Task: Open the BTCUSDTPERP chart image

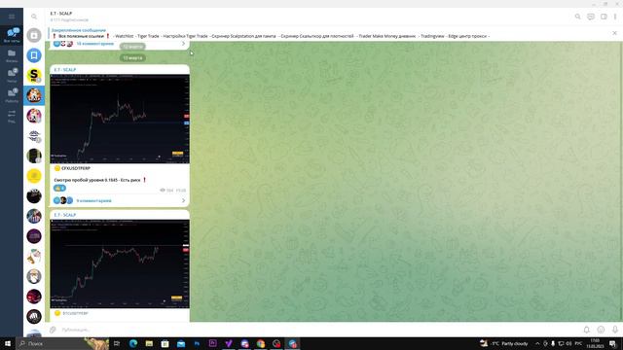Action: pos(120,263)
